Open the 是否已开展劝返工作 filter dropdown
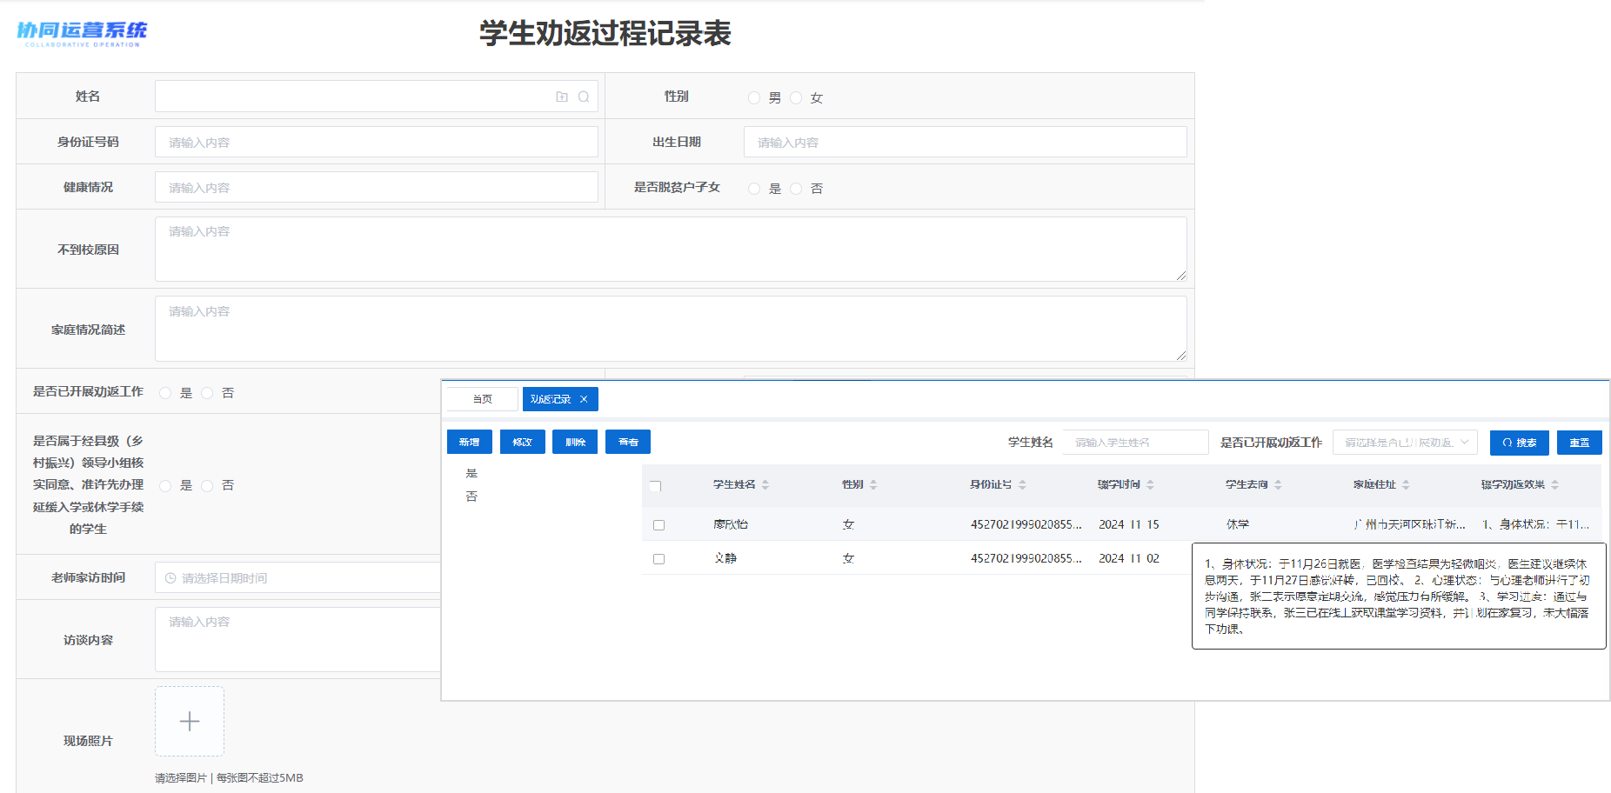Screen dimensions: 1611x793 1404,443
